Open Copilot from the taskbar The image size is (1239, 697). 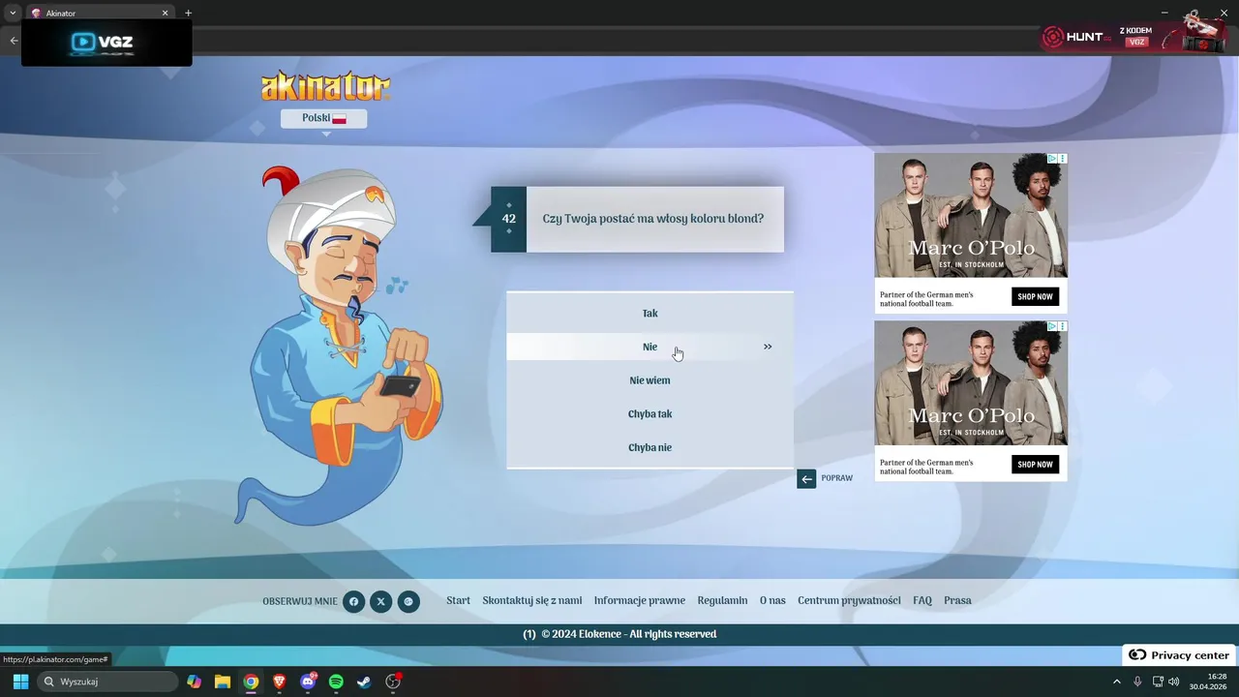(195, 682)
